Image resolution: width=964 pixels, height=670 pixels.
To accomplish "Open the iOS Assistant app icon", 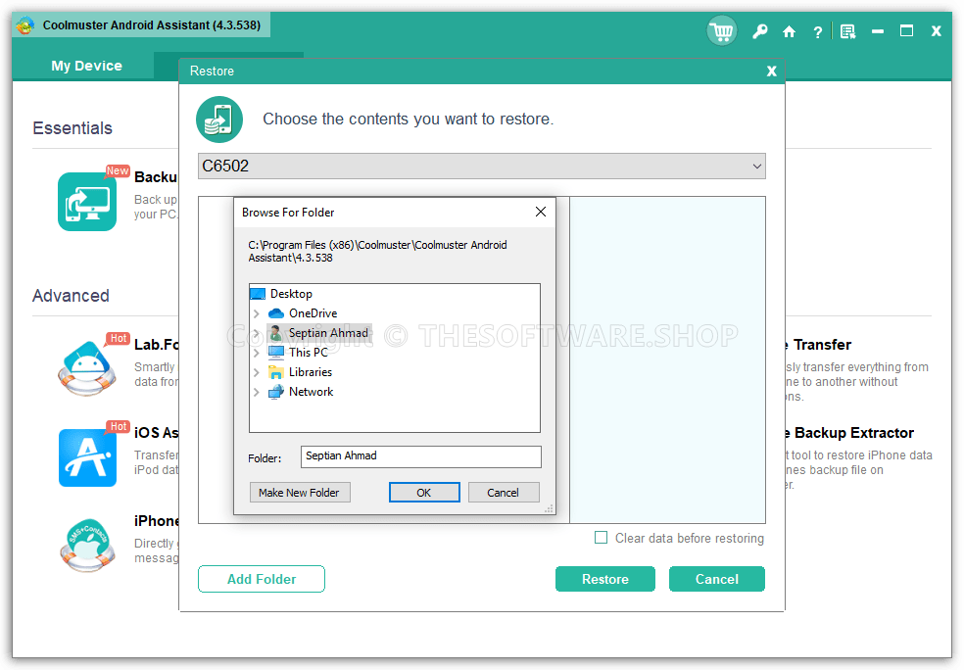I will (87, 457).
